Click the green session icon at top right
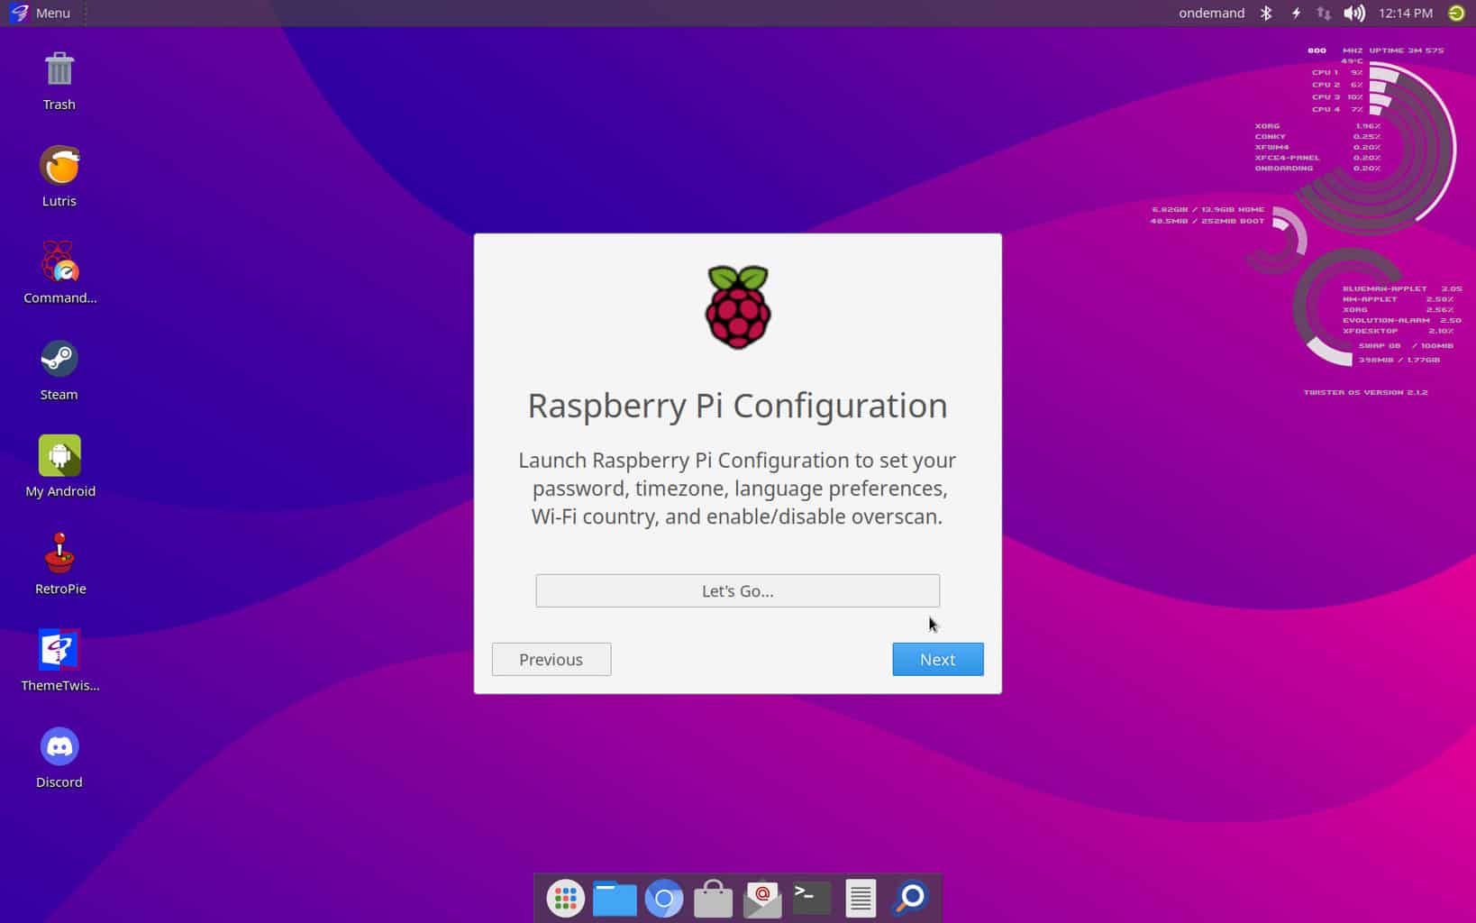The height and width of the screenshot is (923, 1476). pyautogui.click(x=1456, y=13)
